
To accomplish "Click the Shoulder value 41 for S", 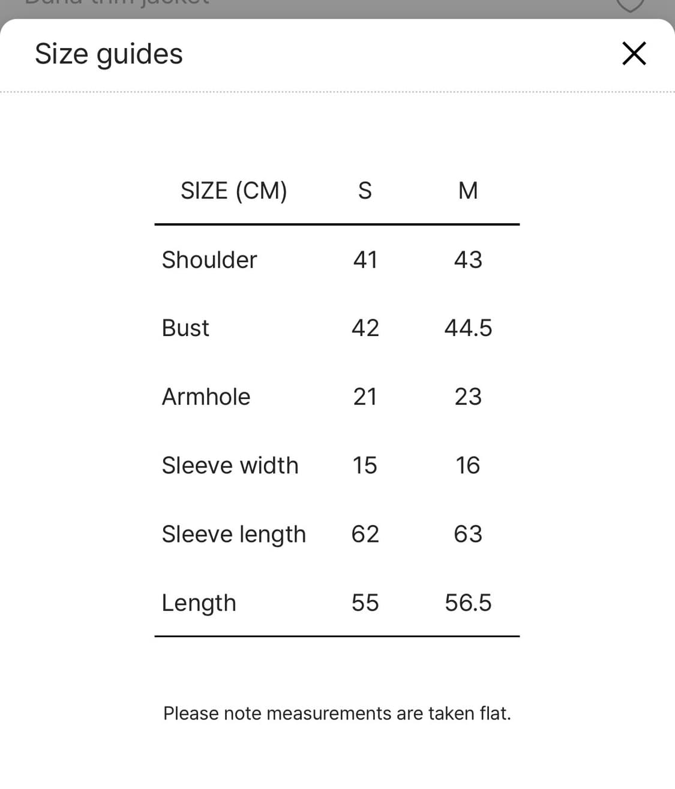I will tap(365, 260).
